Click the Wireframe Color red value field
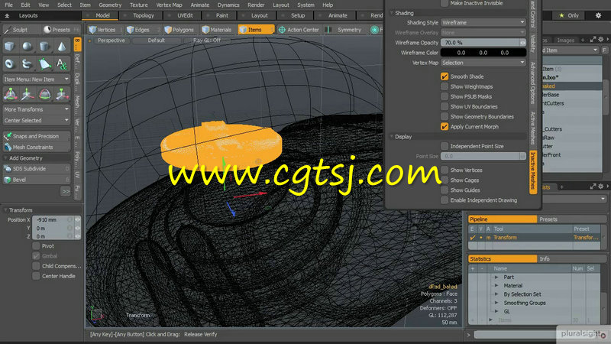The image size is (611, 344). [461, 53]
